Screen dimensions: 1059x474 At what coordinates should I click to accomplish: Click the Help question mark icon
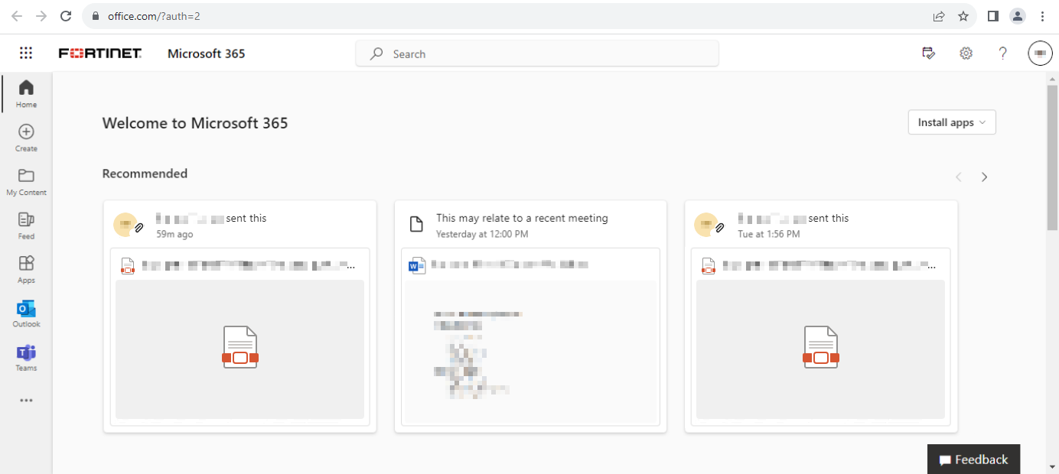coord(1002,54)
